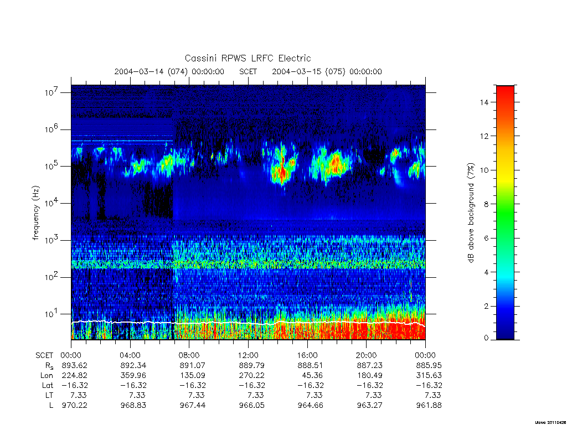This screenshot has height=425, width=567.
Task: Click the 10^6 frequency tick label
Action: 51,128
